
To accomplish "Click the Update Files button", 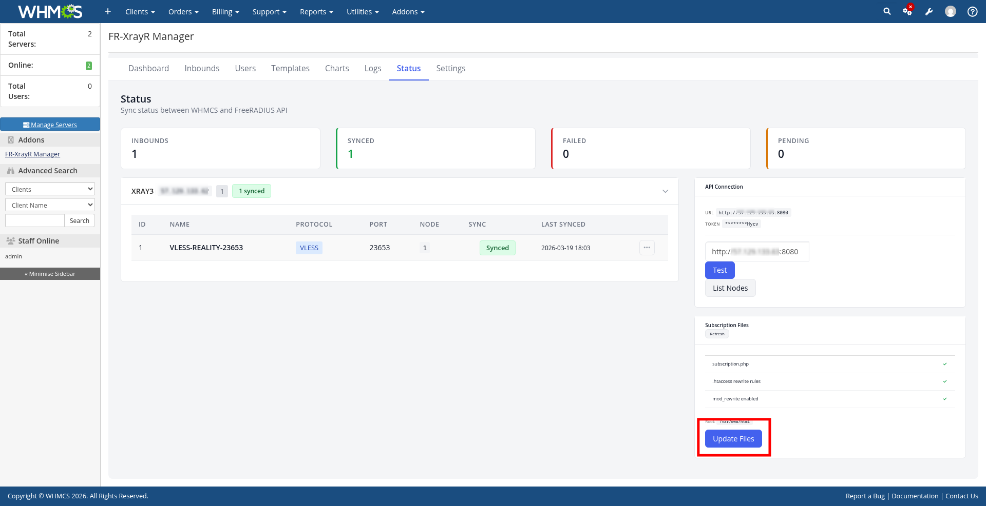I will 733,439.
